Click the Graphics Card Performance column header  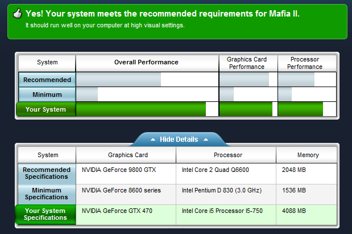pyautogui.click(x=248, y=63)
